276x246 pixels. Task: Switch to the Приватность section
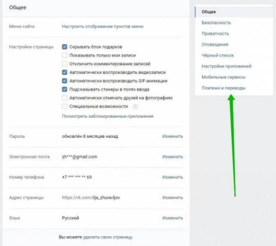(215, 33)
